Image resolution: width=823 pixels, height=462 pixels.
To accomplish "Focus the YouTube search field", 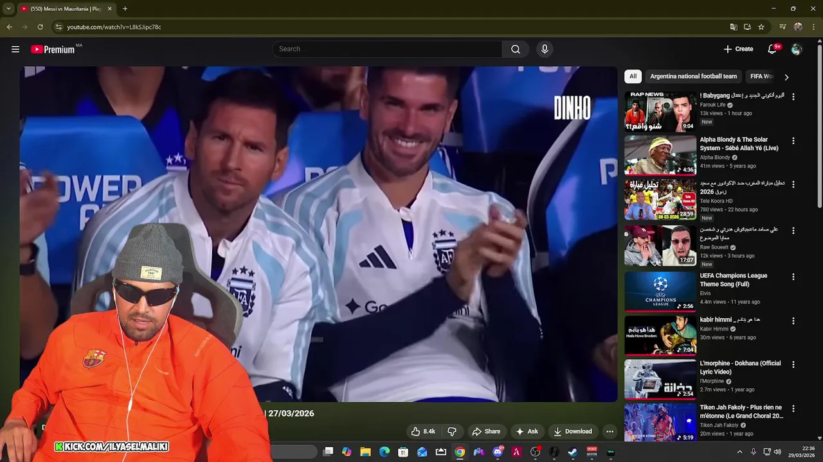I will tap(388, 49).
